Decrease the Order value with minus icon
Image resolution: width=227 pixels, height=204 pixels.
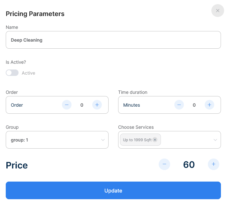coord(67,105)
